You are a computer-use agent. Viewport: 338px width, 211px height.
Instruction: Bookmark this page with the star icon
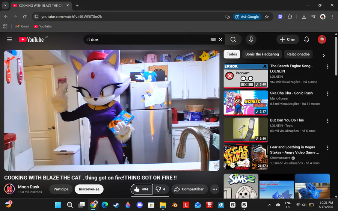point(267,17)
